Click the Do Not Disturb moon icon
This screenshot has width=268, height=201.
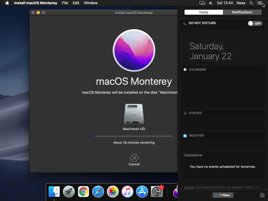point(185,23)
